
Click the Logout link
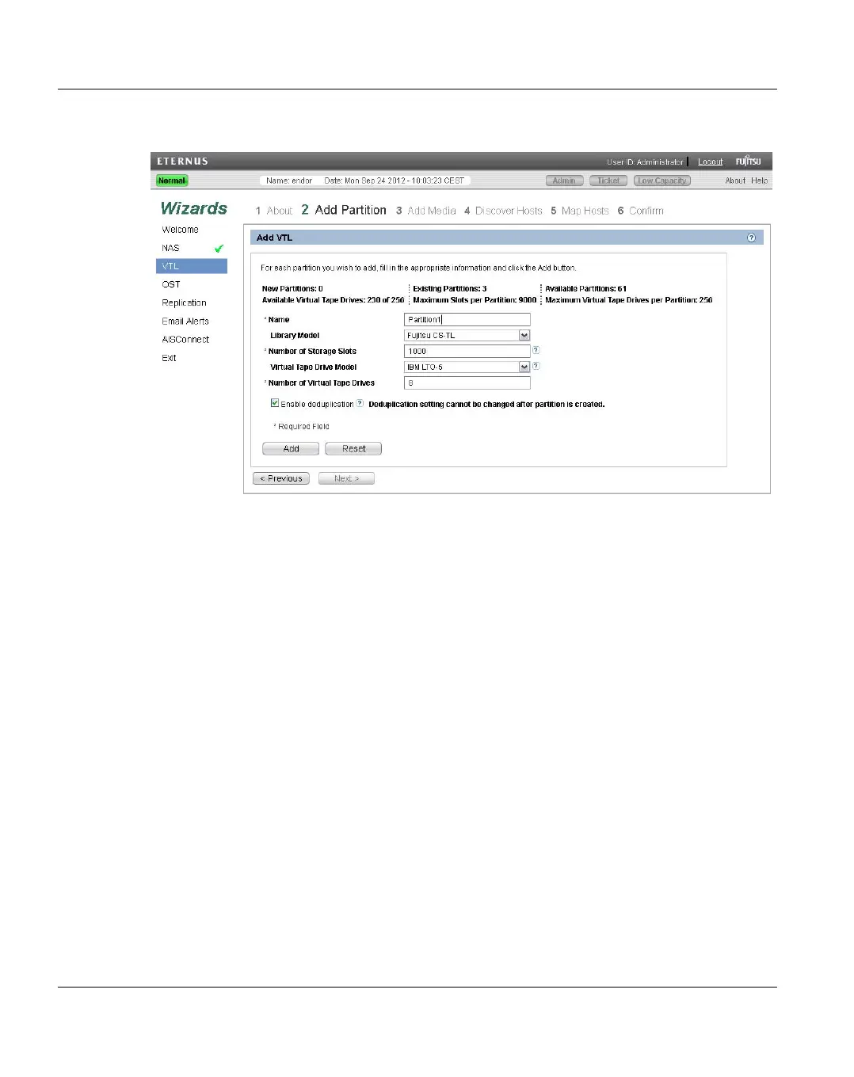[x=711, y=162]
